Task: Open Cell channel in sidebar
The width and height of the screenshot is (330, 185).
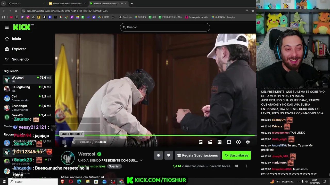Action: click(x=27, y=98)
